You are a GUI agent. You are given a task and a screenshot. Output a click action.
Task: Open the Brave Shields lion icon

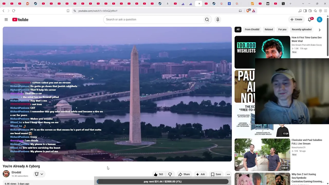[248, 11]
